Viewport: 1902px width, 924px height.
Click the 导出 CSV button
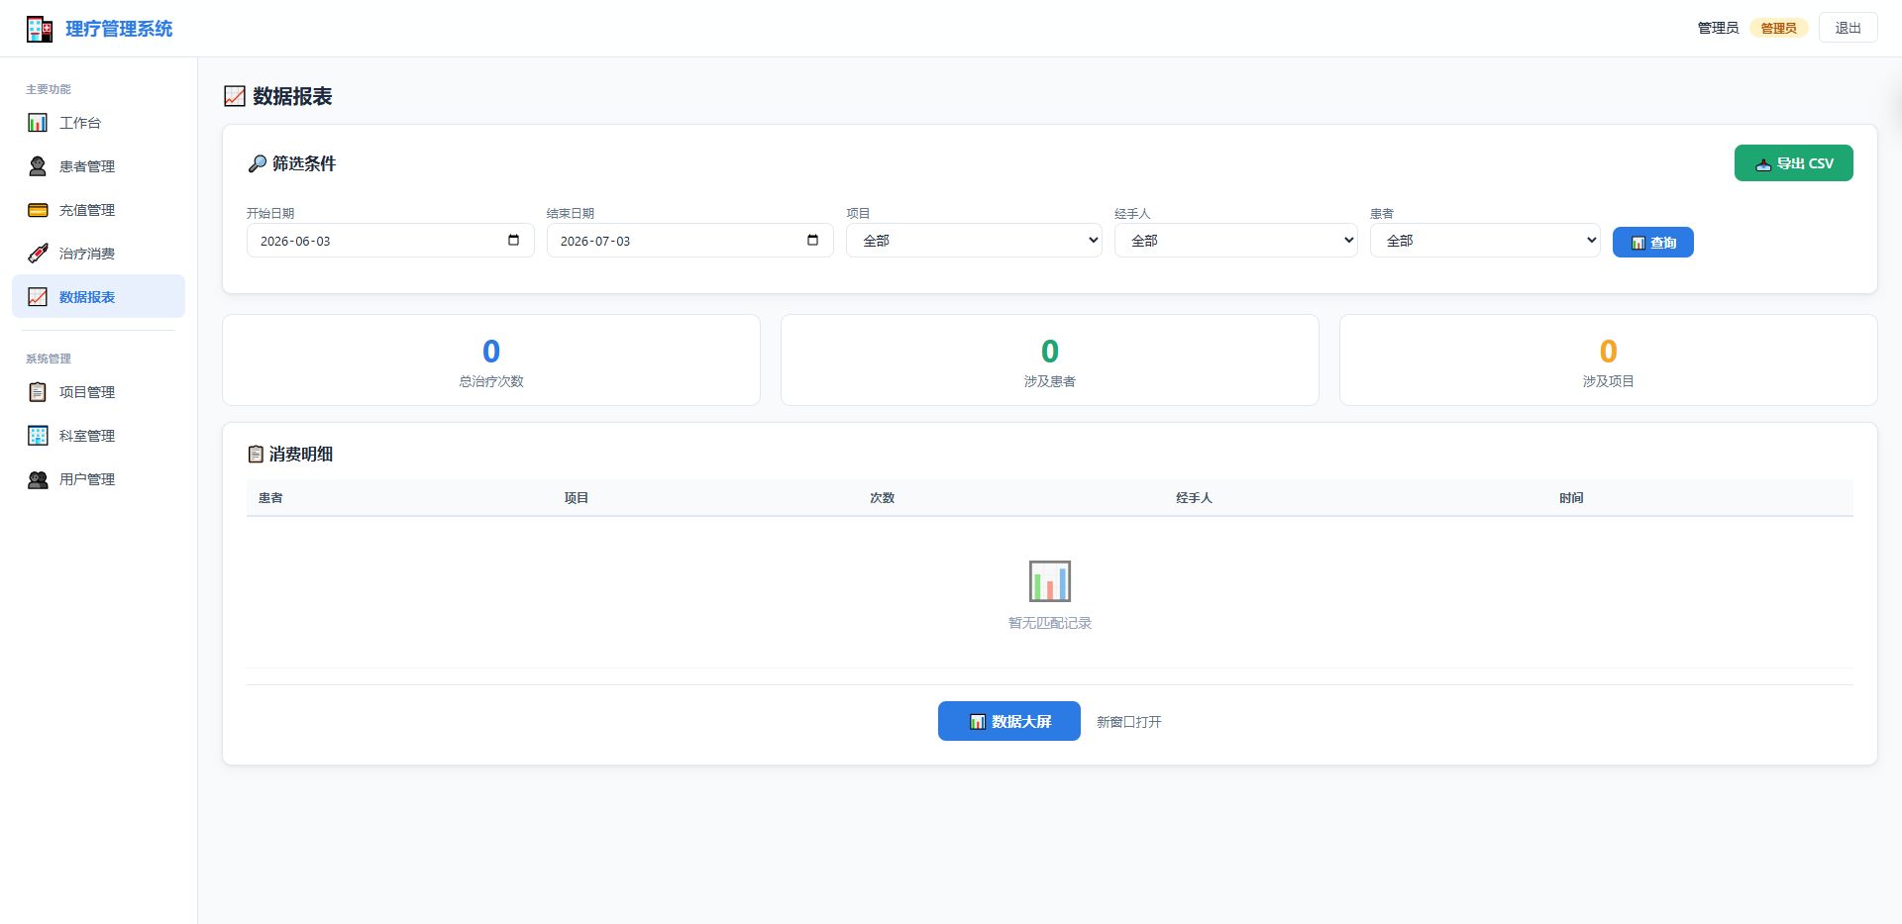coord(1793,163)
